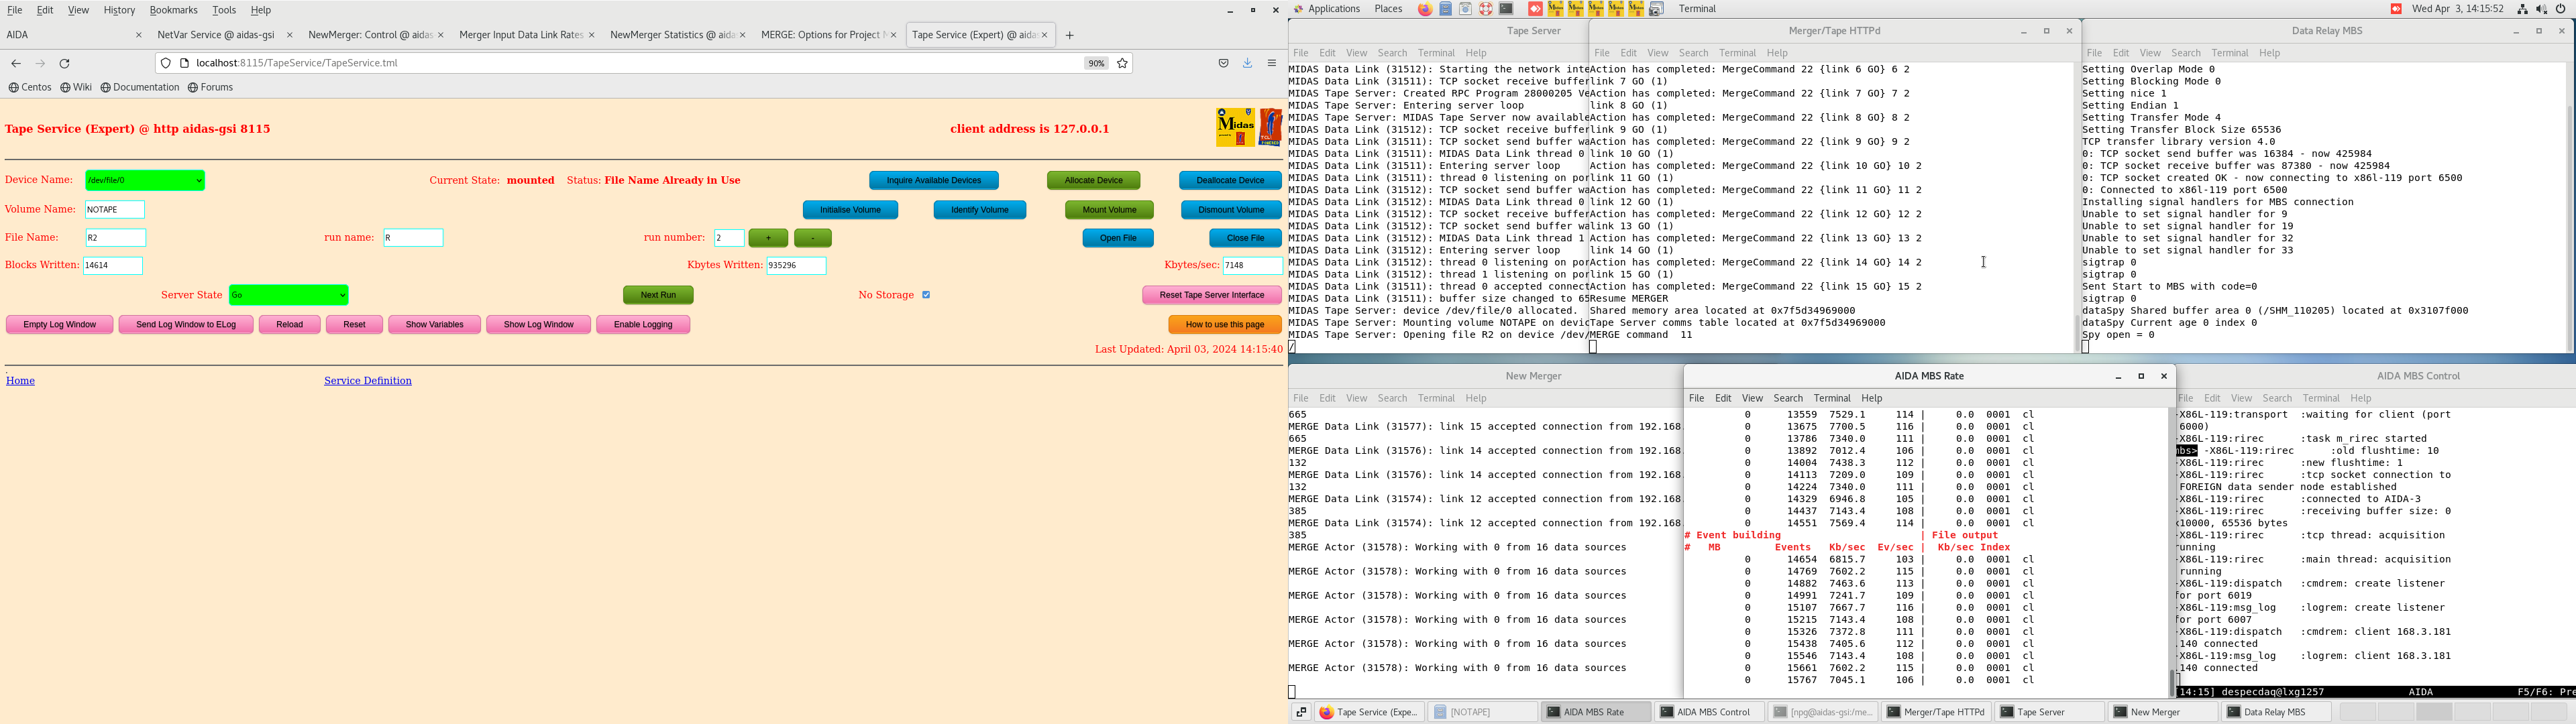This screenshot has width=2576, height=724.
Task: Open the terminal launcher in top panel
Action: pyautogui.click(x=1506, y=9)
